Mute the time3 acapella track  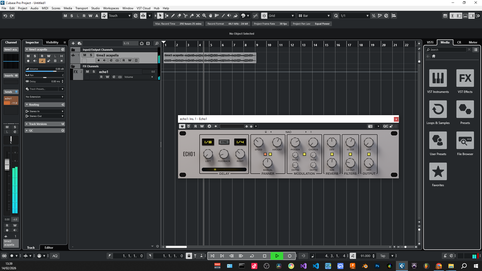pos(85,55)
